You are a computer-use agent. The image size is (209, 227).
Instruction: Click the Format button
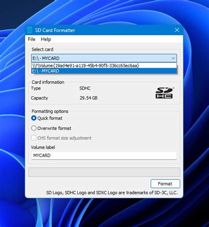[165, 184]
